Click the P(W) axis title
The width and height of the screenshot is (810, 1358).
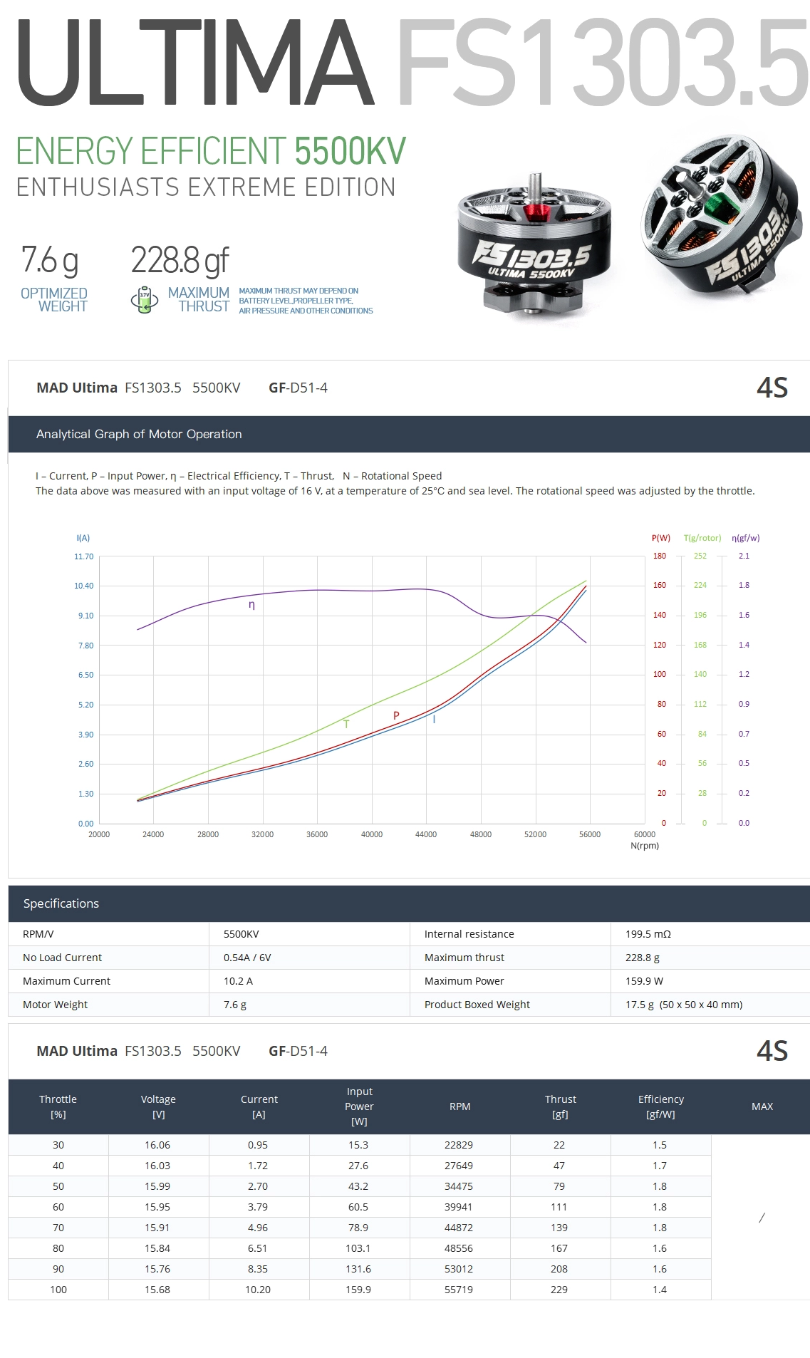[x=661, y=538]
